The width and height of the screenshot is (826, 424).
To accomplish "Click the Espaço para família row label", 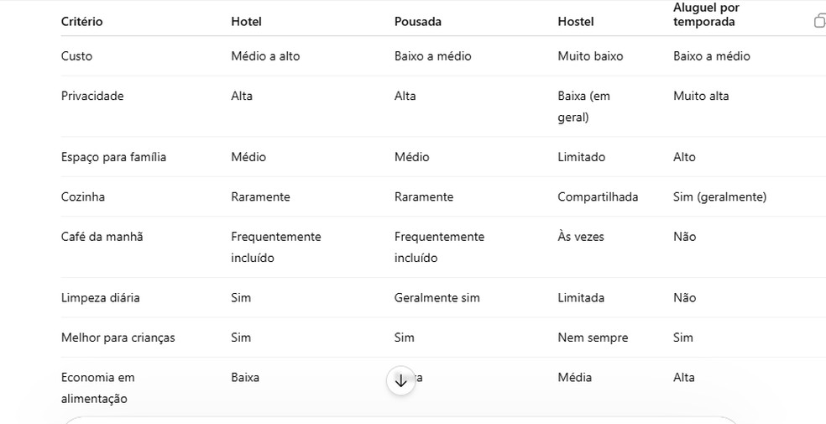I will click(x=113, y=157).
